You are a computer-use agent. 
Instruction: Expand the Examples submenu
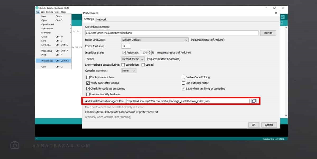click(53, 33)
